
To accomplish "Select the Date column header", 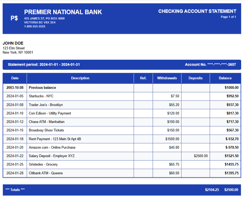I will click(15, 78).
